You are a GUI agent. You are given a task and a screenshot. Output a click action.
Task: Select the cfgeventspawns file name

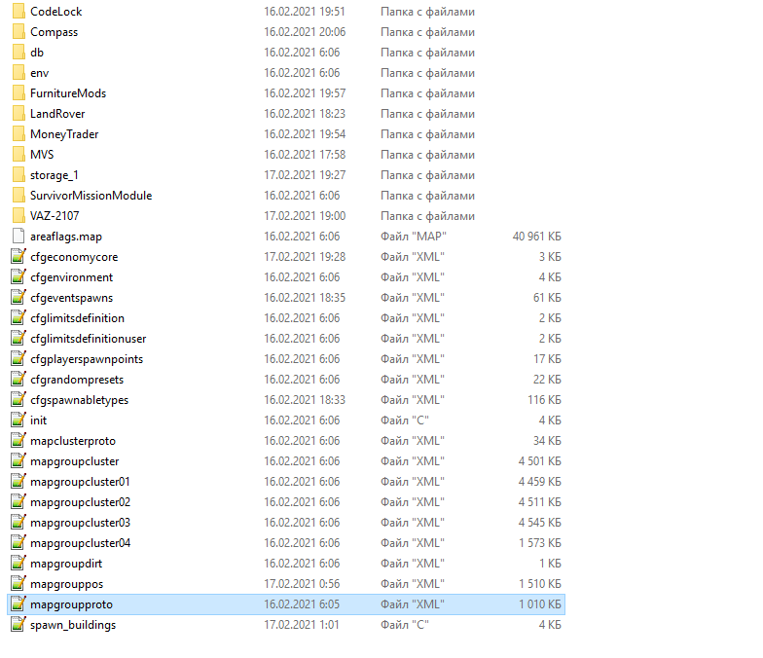coord(72,298)
